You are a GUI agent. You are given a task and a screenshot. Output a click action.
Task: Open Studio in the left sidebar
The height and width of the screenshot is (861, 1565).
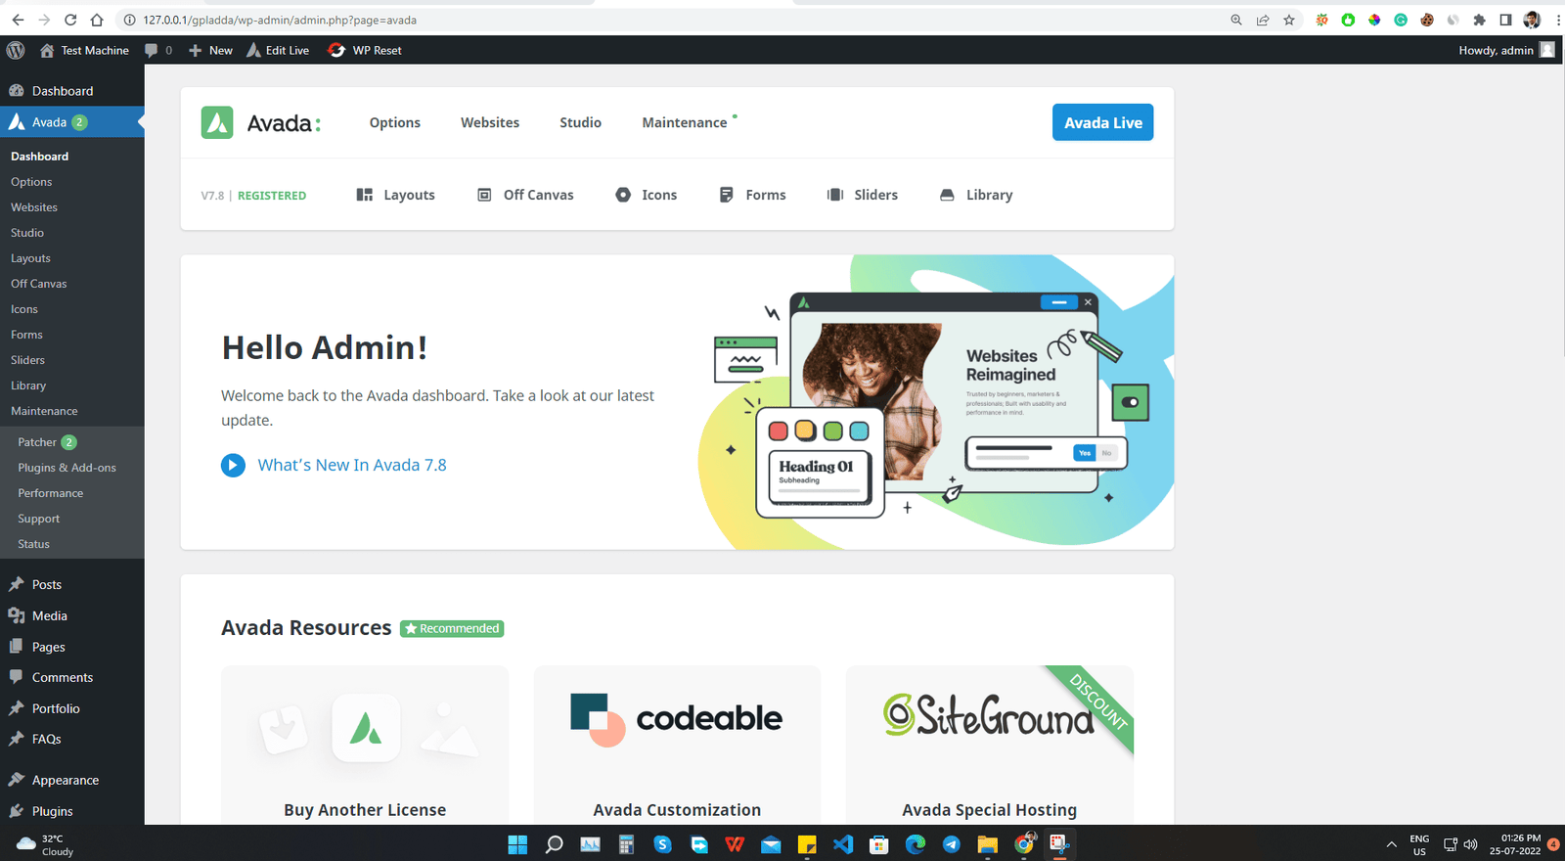coord(27,233)
